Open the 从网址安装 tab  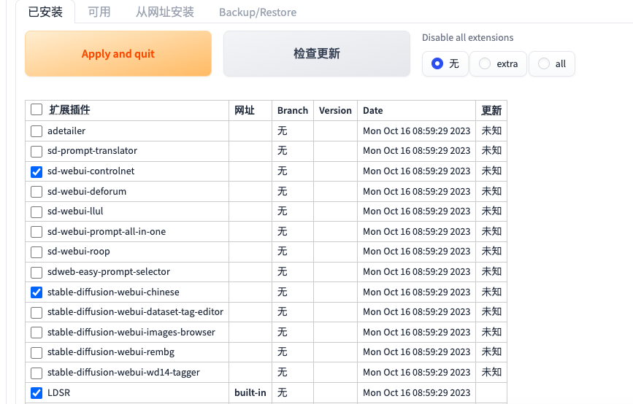(x=165, y=12)
